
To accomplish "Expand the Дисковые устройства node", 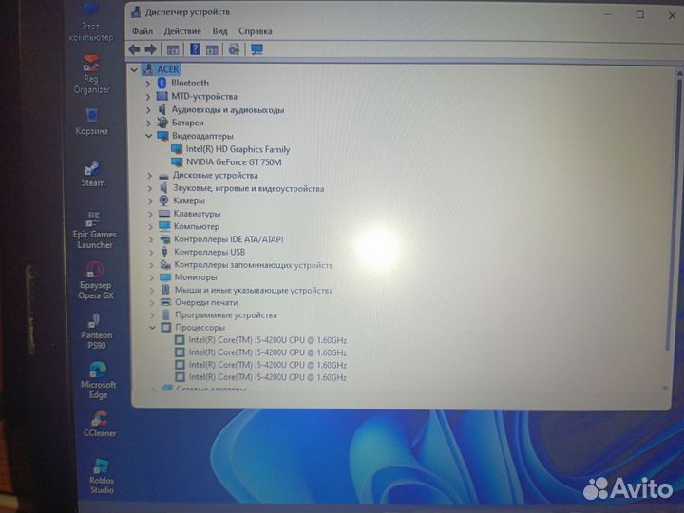I will (150, 176).
